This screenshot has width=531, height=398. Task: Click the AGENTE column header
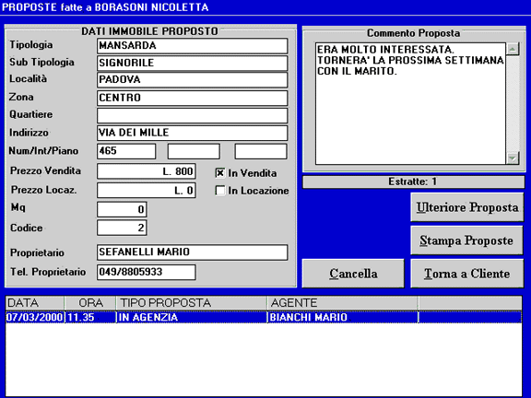click(x=343, y=302)
